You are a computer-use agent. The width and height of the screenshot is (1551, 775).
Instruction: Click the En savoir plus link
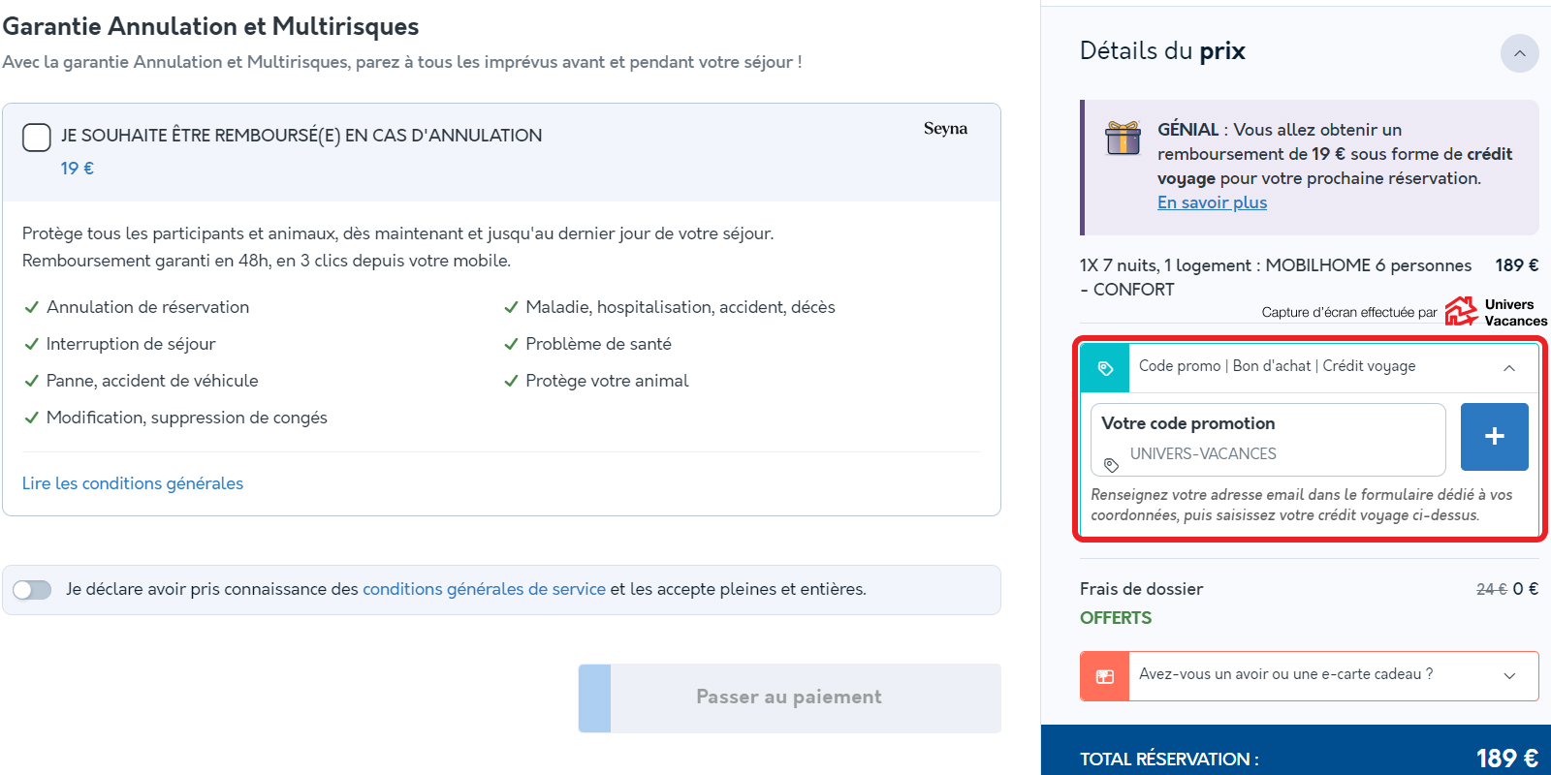pyautogui.click(x=1212, y=202)
